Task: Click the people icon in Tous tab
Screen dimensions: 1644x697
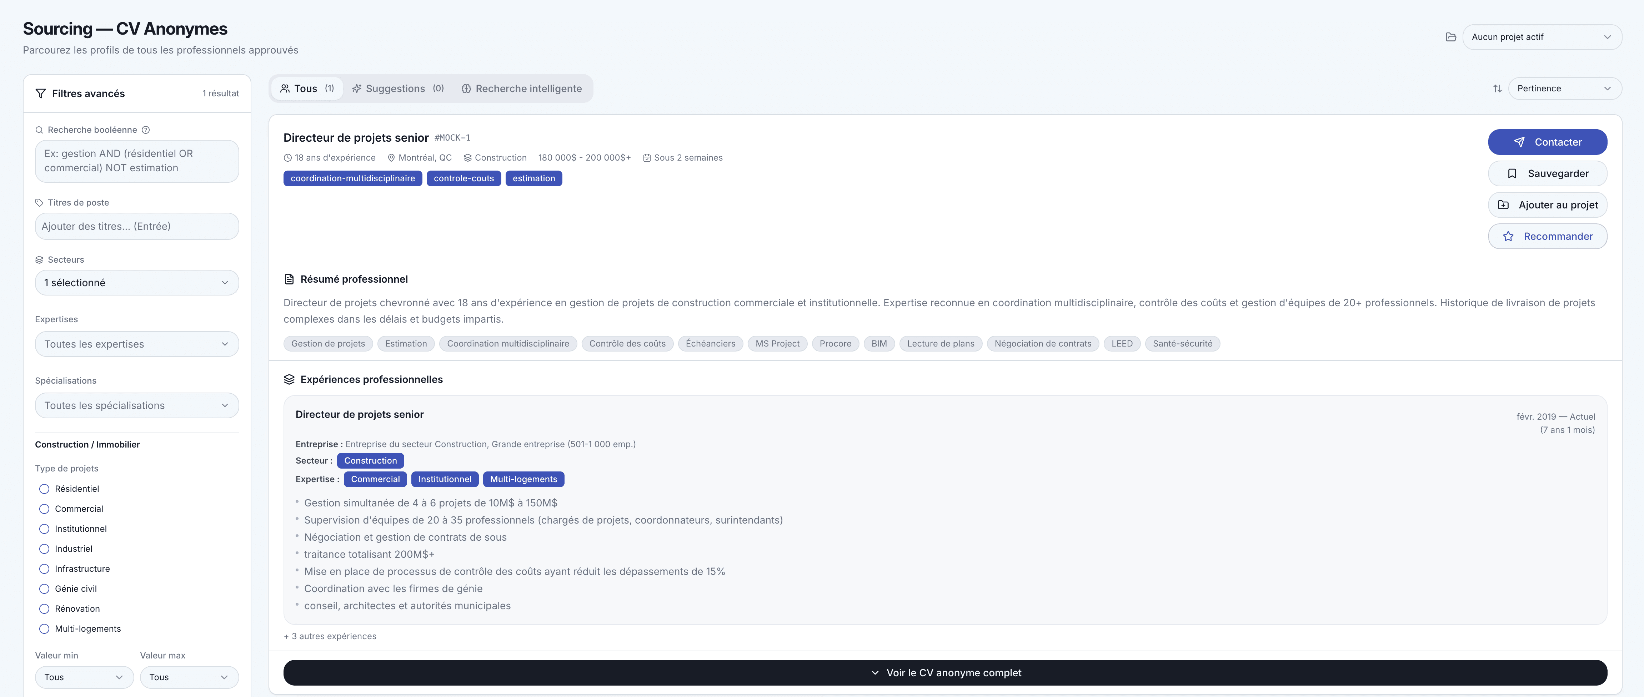Action: click(x=285, y=89)
